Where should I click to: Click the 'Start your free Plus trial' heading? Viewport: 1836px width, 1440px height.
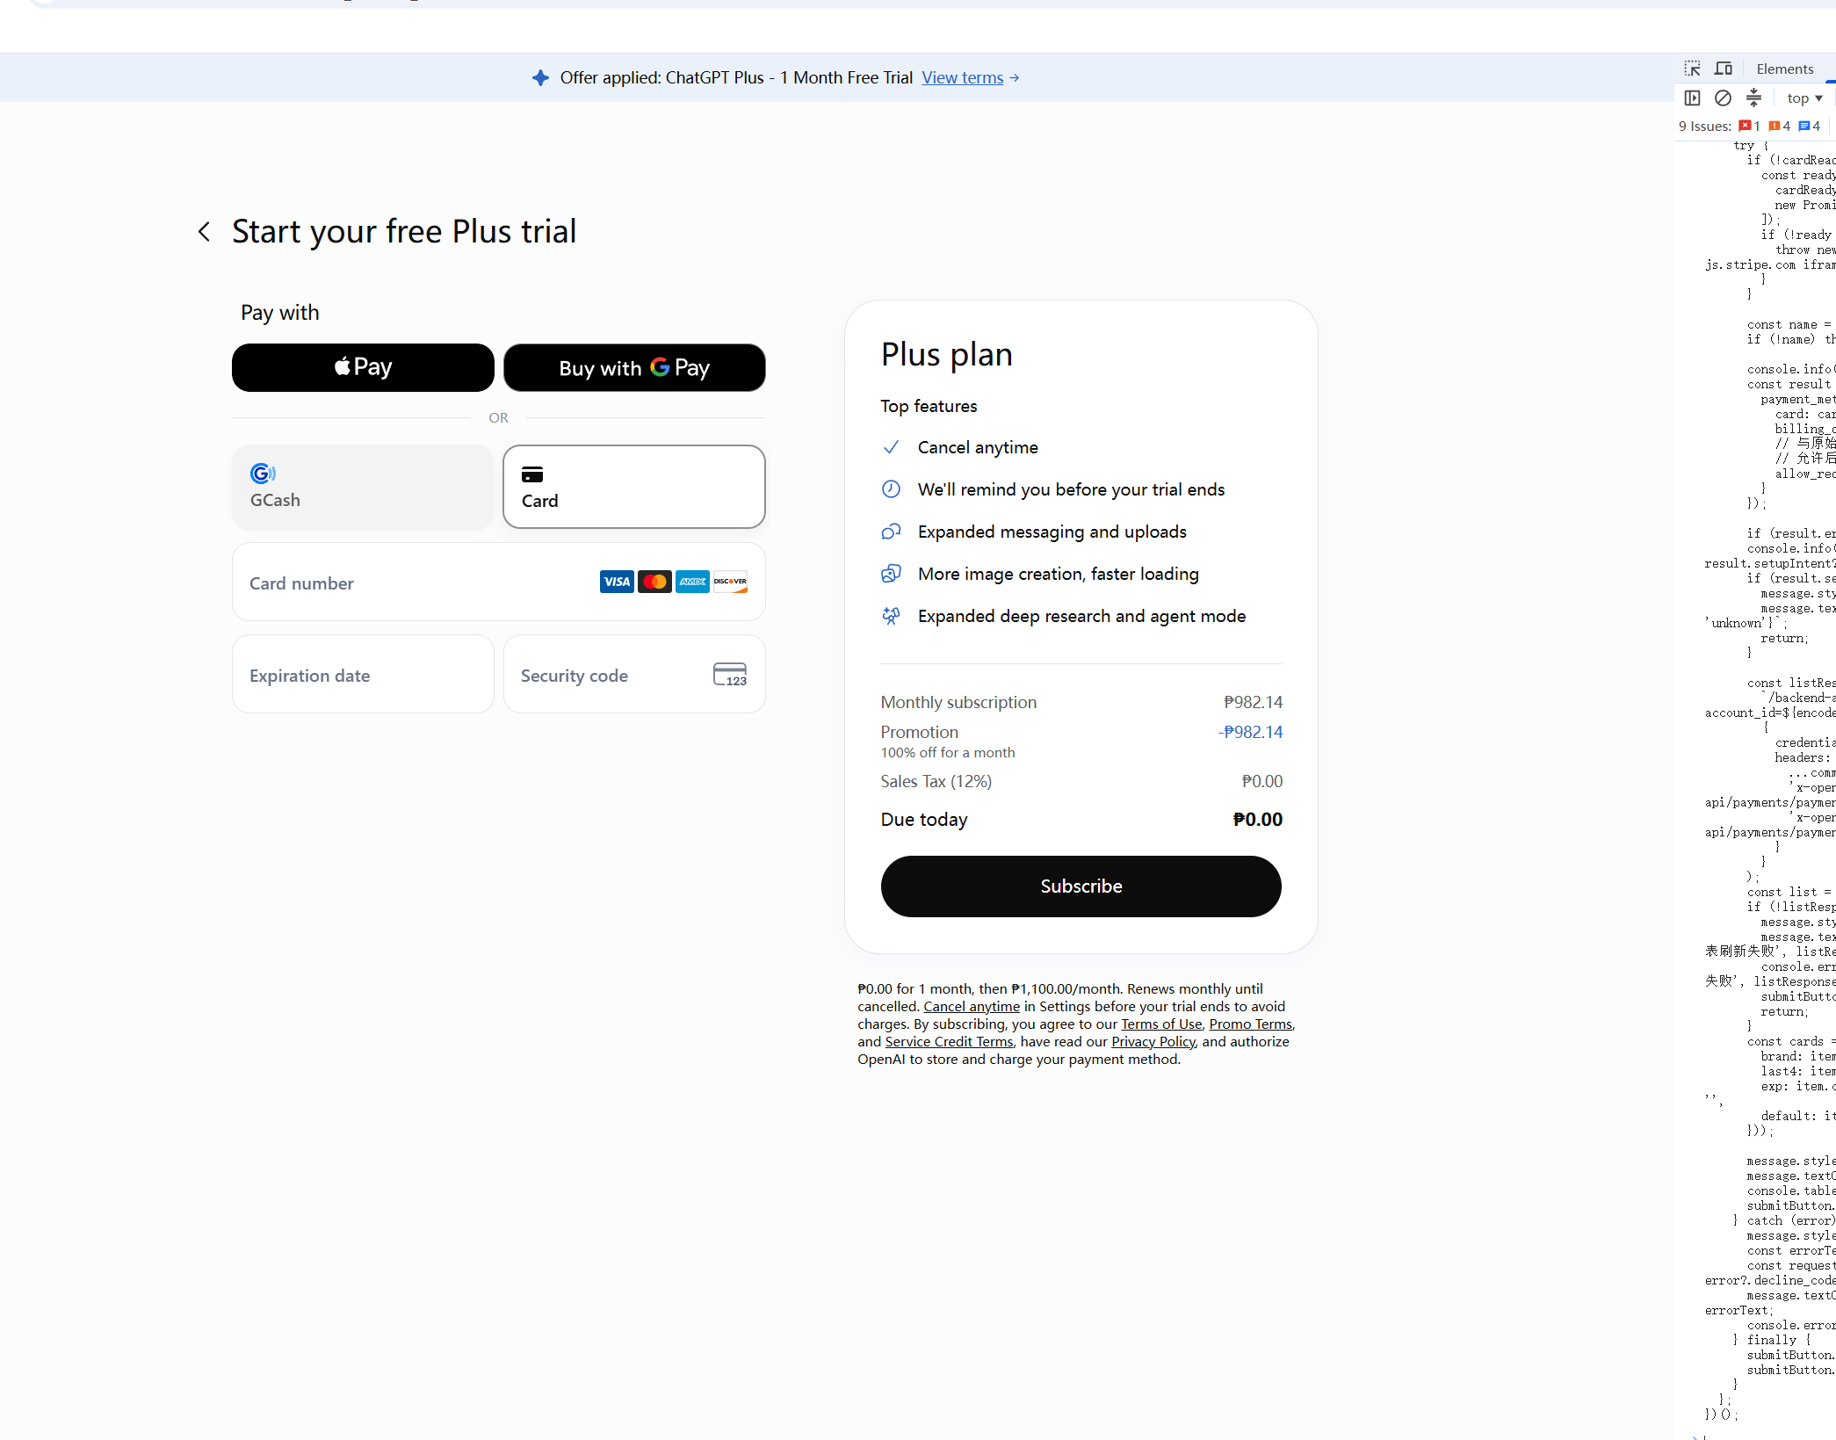click(x=404, y=232)
